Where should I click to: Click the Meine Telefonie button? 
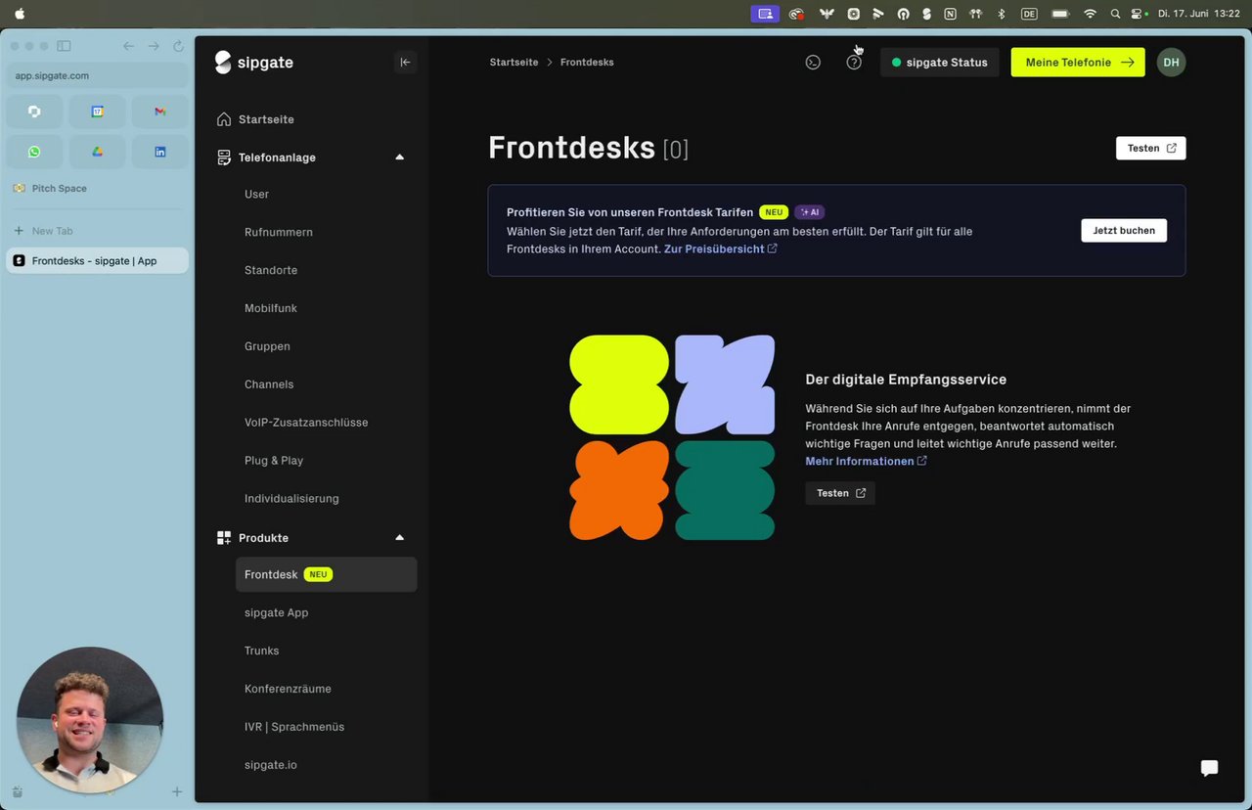[1078, 62]
